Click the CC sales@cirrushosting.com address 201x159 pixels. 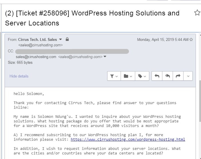(36, 57)
